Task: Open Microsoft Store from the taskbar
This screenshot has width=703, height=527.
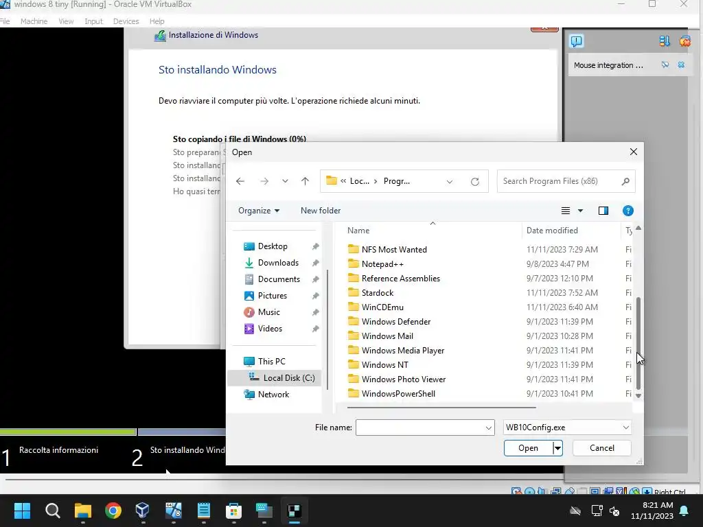Action: point(233,511)
